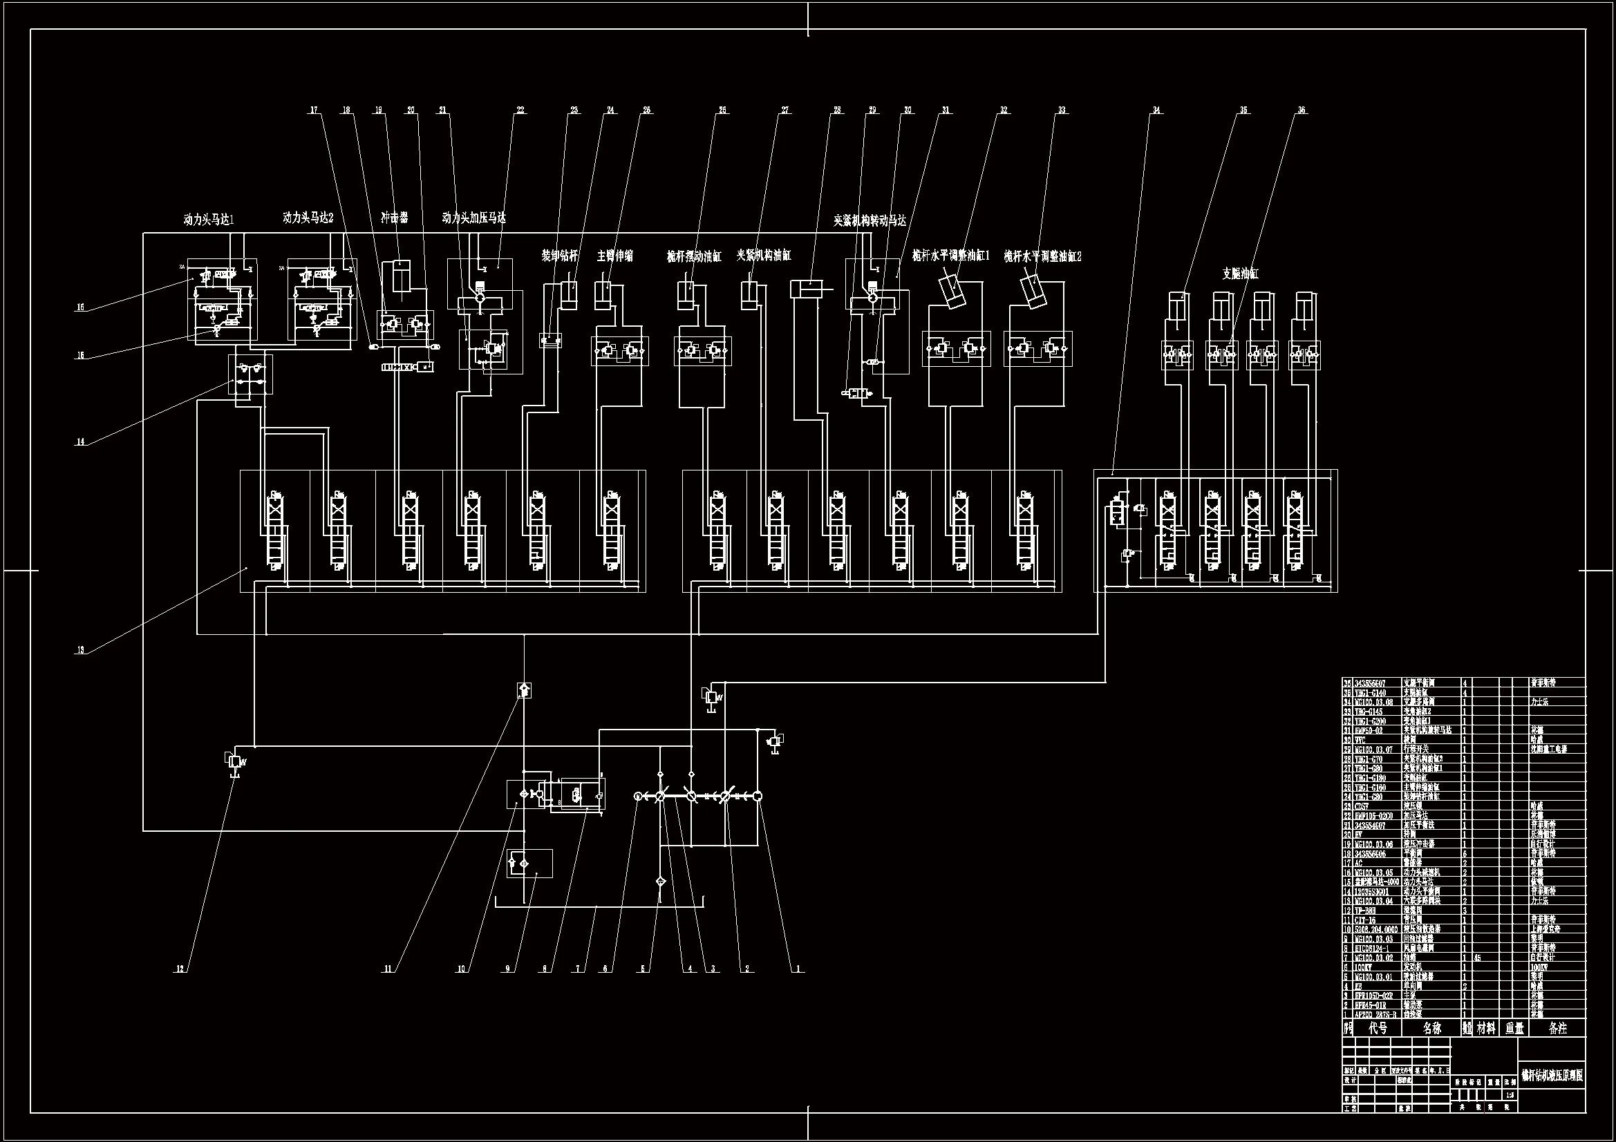1616x1142 pixels.
Task: Click the 1:5 scale cell in title block
Action: coord(1509,1096)
